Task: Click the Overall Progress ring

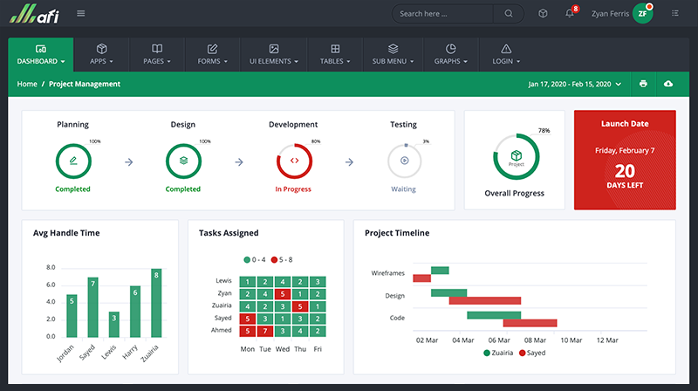Action: pyautogui.click(x=516, y=158)
